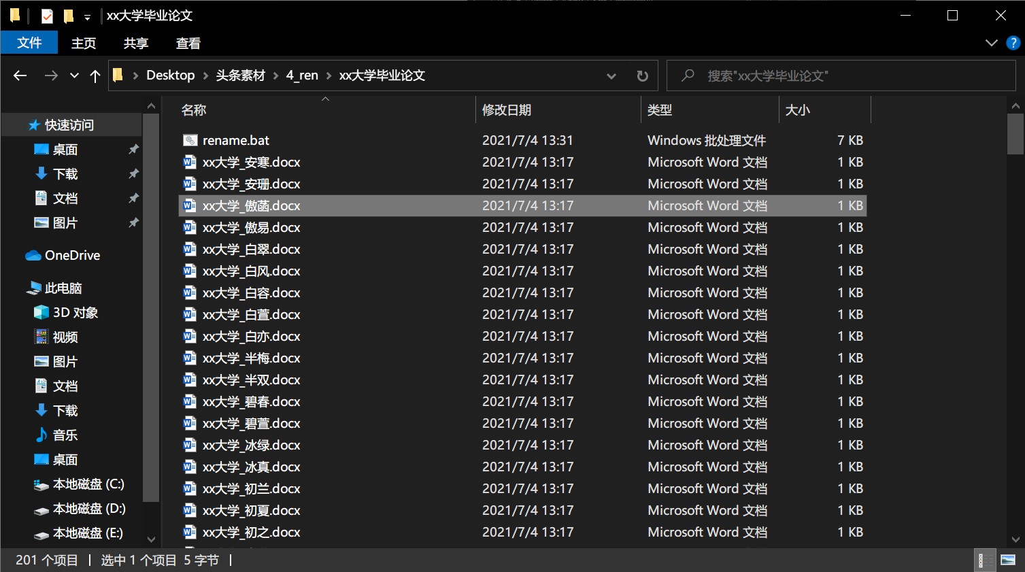The height and width of the screenshot is (572, 1025).
Task: Select 快速访问 in the navigation pane
Action: click(x=69, y=125)
